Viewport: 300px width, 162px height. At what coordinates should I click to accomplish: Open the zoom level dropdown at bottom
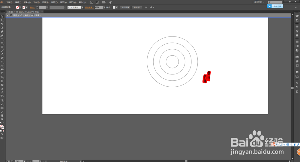click(x=25, y=161)
